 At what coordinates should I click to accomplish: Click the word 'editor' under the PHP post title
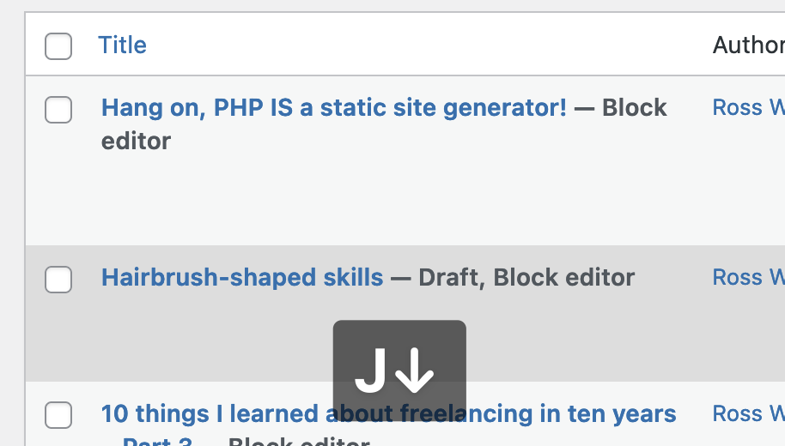coord(136,142)
